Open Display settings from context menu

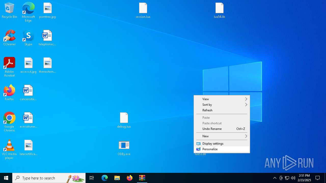tap(222, 144)
